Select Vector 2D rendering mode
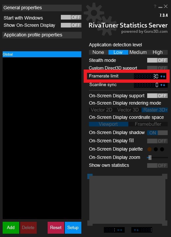 click(x=102, y=110)
